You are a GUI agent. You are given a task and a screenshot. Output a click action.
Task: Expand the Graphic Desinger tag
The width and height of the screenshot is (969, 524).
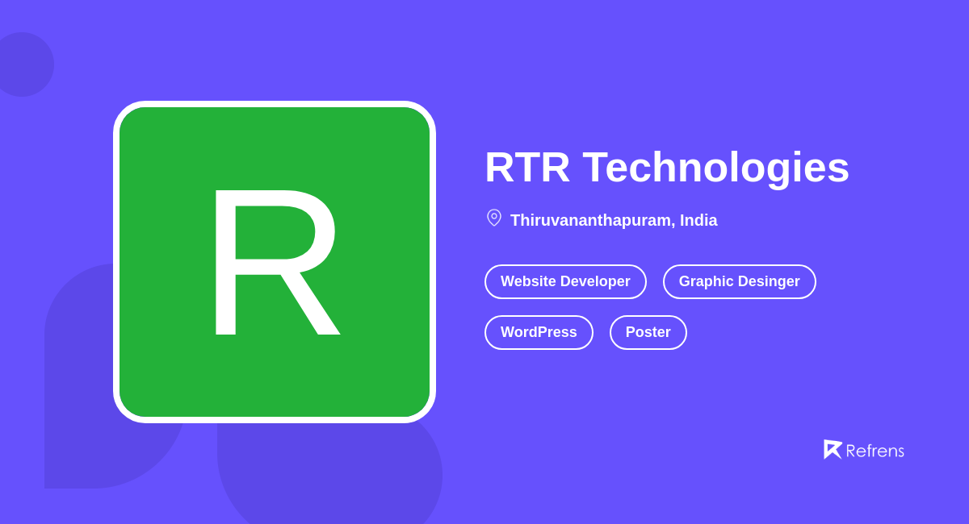pos(739,281)
